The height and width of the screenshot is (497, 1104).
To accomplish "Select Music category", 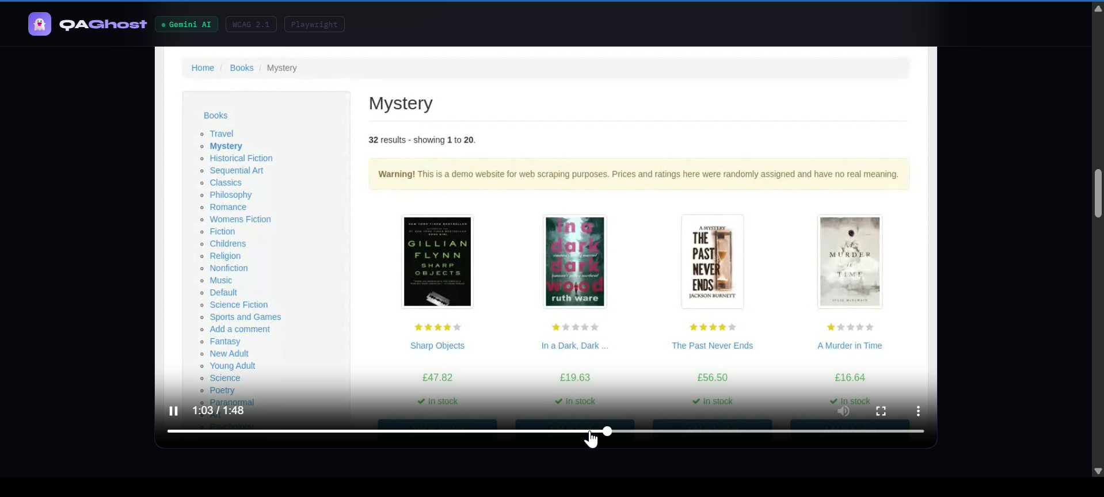I will tap(220, 280).
